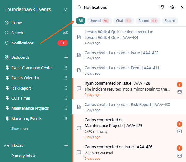The image size is (186, 162).
Task: Click drag handle beside Events Calendar
Action: [x=66, y=78]
